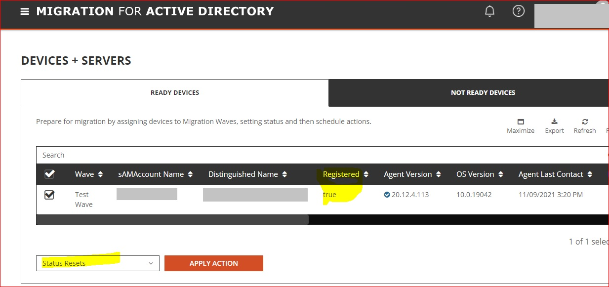Sort by Agent Last Contact header
Screen dimensions: 609x287
pyautogui.click(x=555, y=174)
